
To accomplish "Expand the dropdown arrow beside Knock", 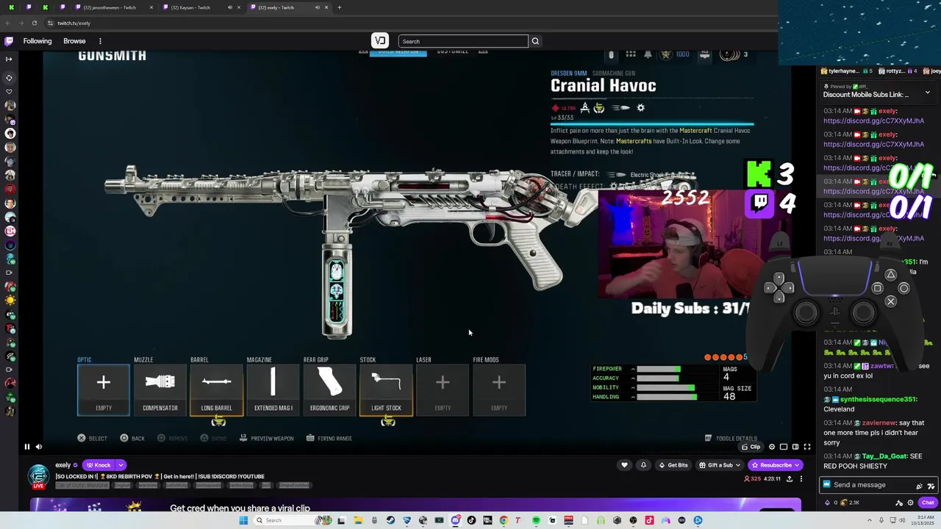I will click(121, 465).
